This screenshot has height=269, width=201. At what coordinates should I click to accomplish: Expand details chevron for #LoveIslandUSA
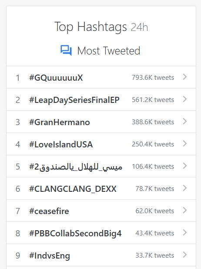pos(184,143)
